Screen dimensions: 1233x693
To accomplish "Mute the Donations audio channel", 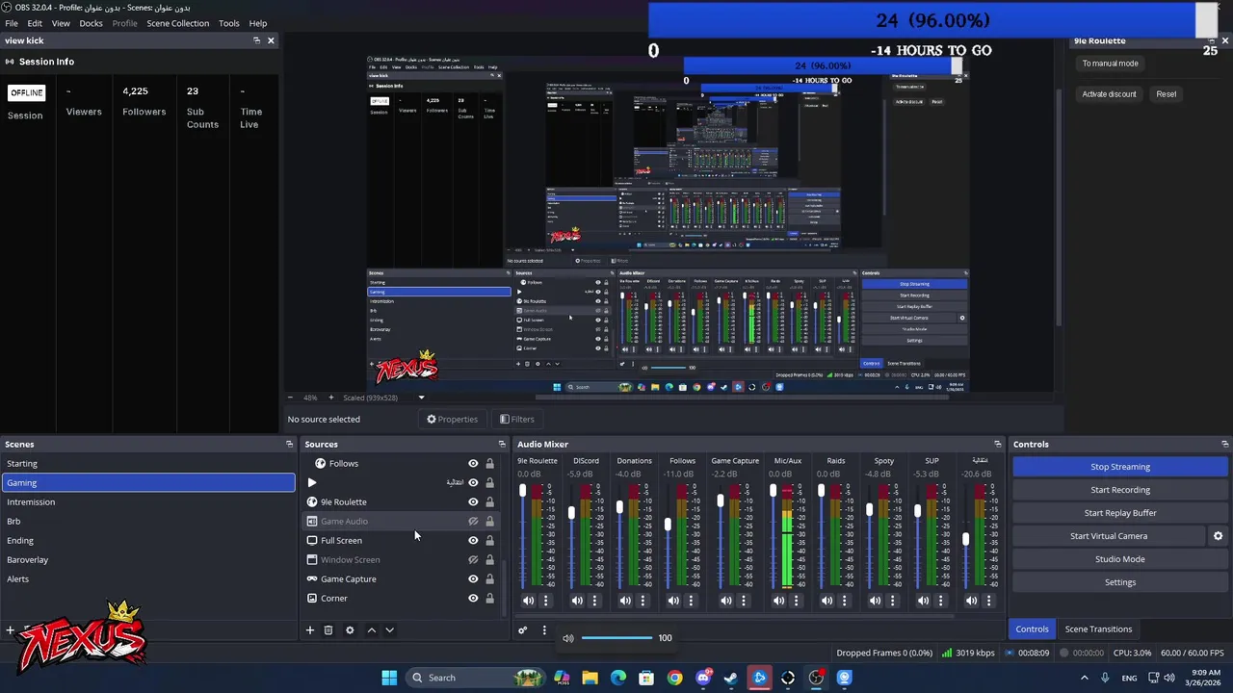I will (x=625, y=601).
